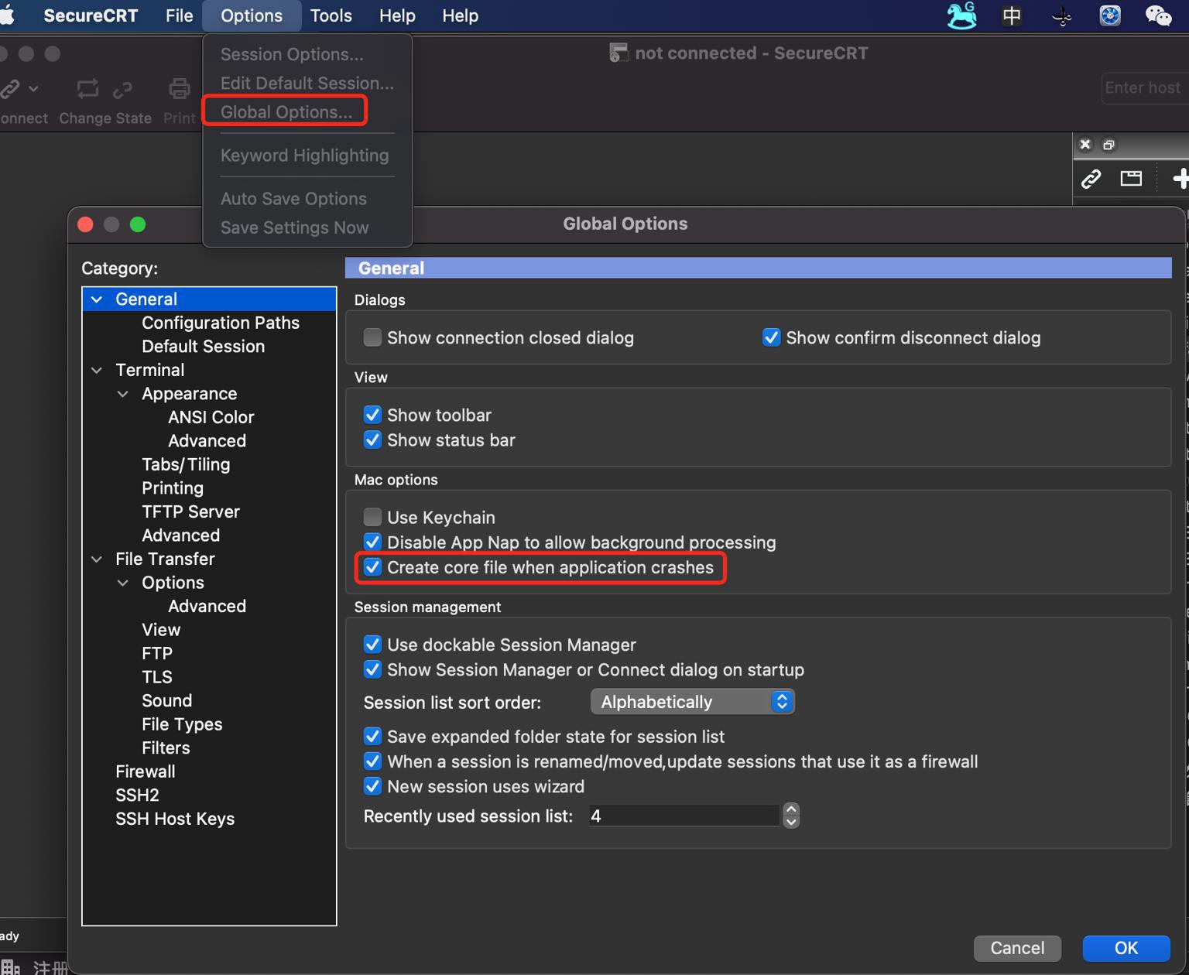Click the Cancel button
The image size is (1189, 975).
pos(1017,948)
